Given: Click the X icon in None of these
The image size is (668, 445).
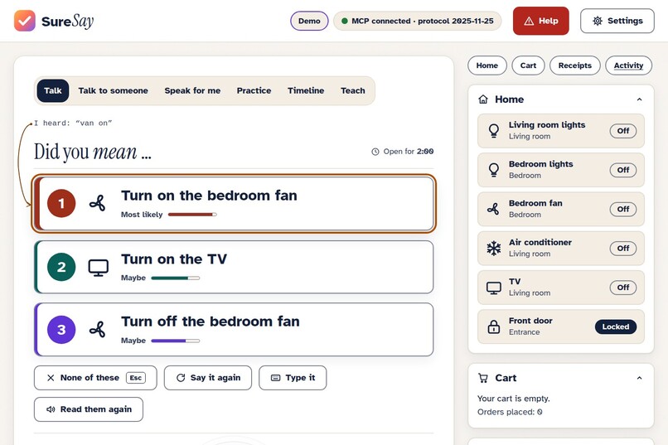Looking at the screenshot, I should pos(51,378).
